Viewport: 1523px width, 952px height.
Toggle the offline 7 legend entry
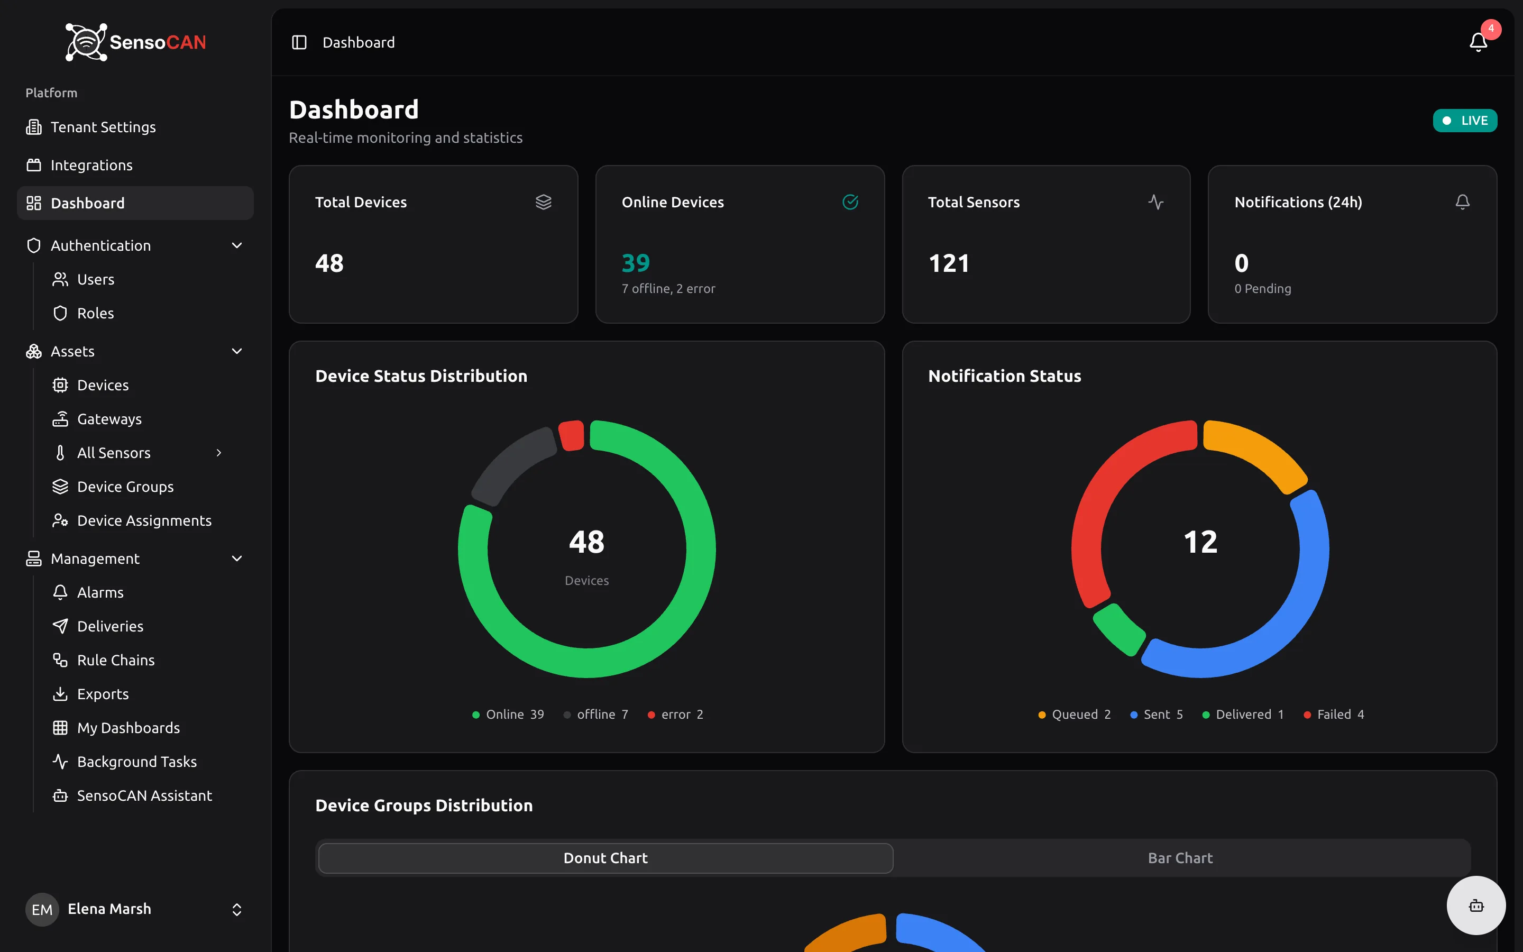[595, 715]
